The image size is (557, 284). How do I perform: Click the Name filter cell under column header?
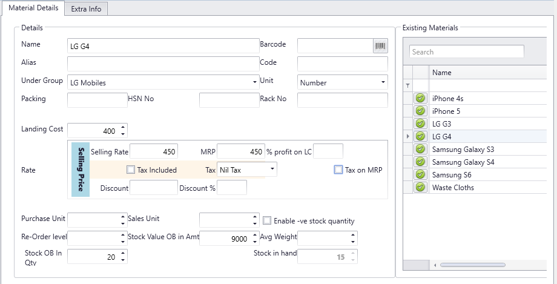click(488, 85)
